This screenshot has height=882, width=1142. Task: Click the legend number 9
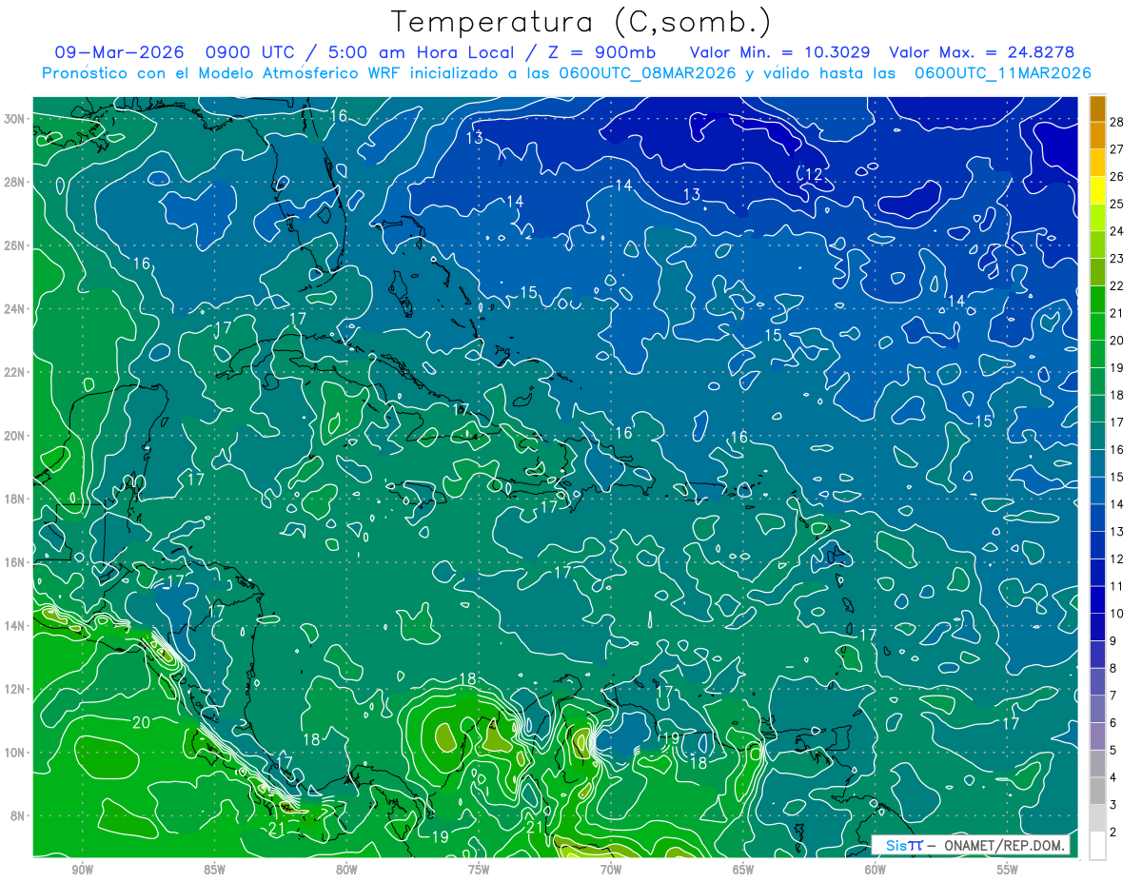[1113, 641]
